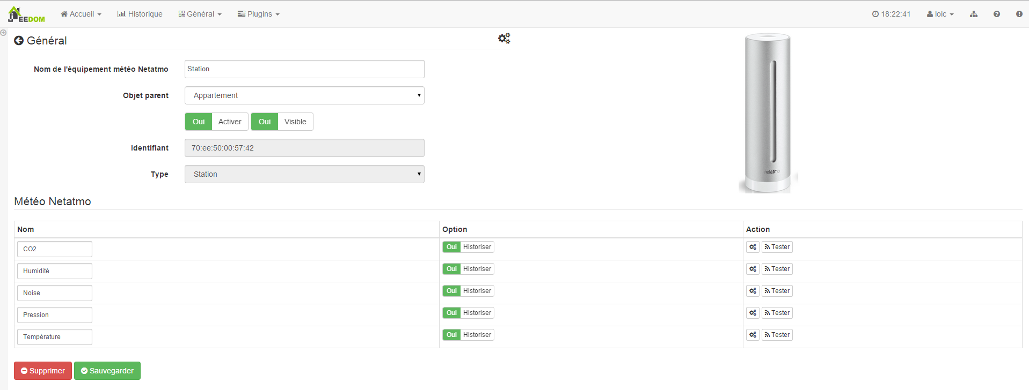Click the red Supprimer button
1029x390 pixels.
(43, 371)
